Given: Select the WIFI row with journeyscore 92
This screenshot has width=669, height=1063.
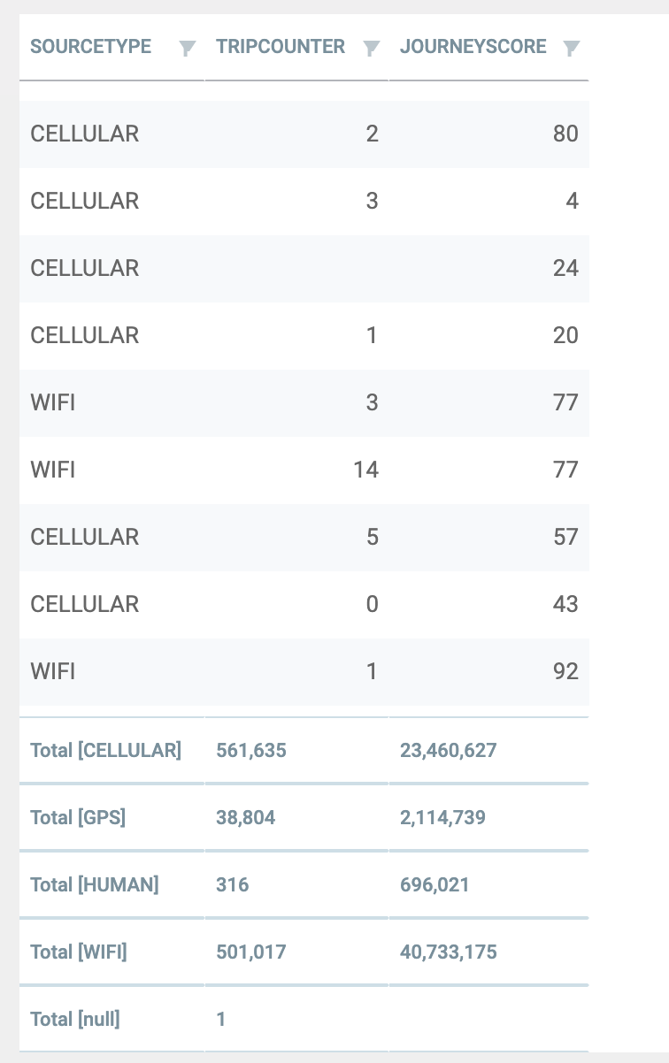Looking at the screenshot, I should (x=304, y=671).
